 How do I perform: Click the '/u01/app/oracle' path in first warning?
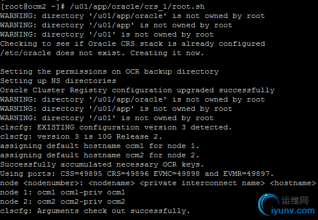click(x=128, y=16)
